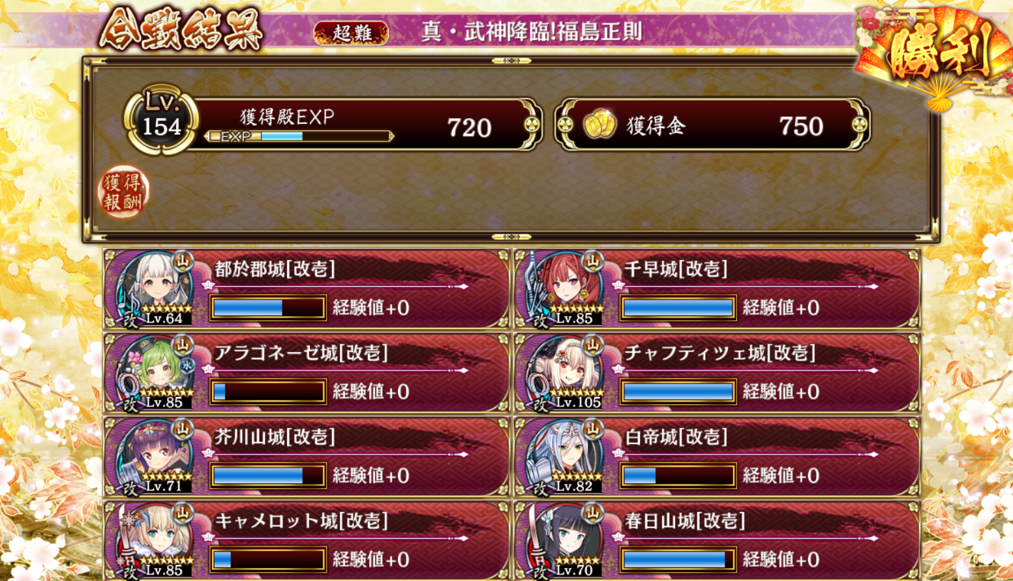Click the 獲得殿EXP 720 panel
The height and width of the screenshot is (581, 1013).
point(365,125)
